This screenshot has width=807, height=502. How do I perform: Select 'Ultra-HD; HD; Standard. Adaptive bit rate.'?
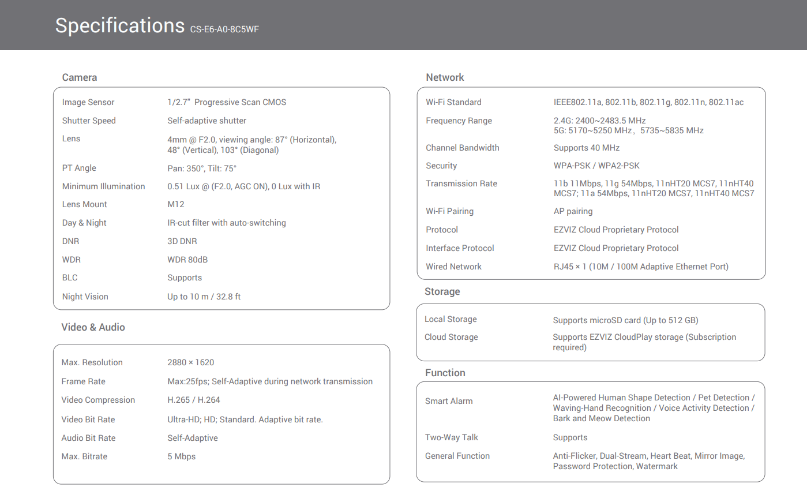pyautogui.click(x=245, y=419)
